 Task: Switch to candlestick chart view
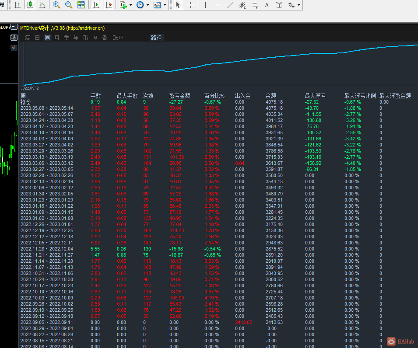[29, 5]
